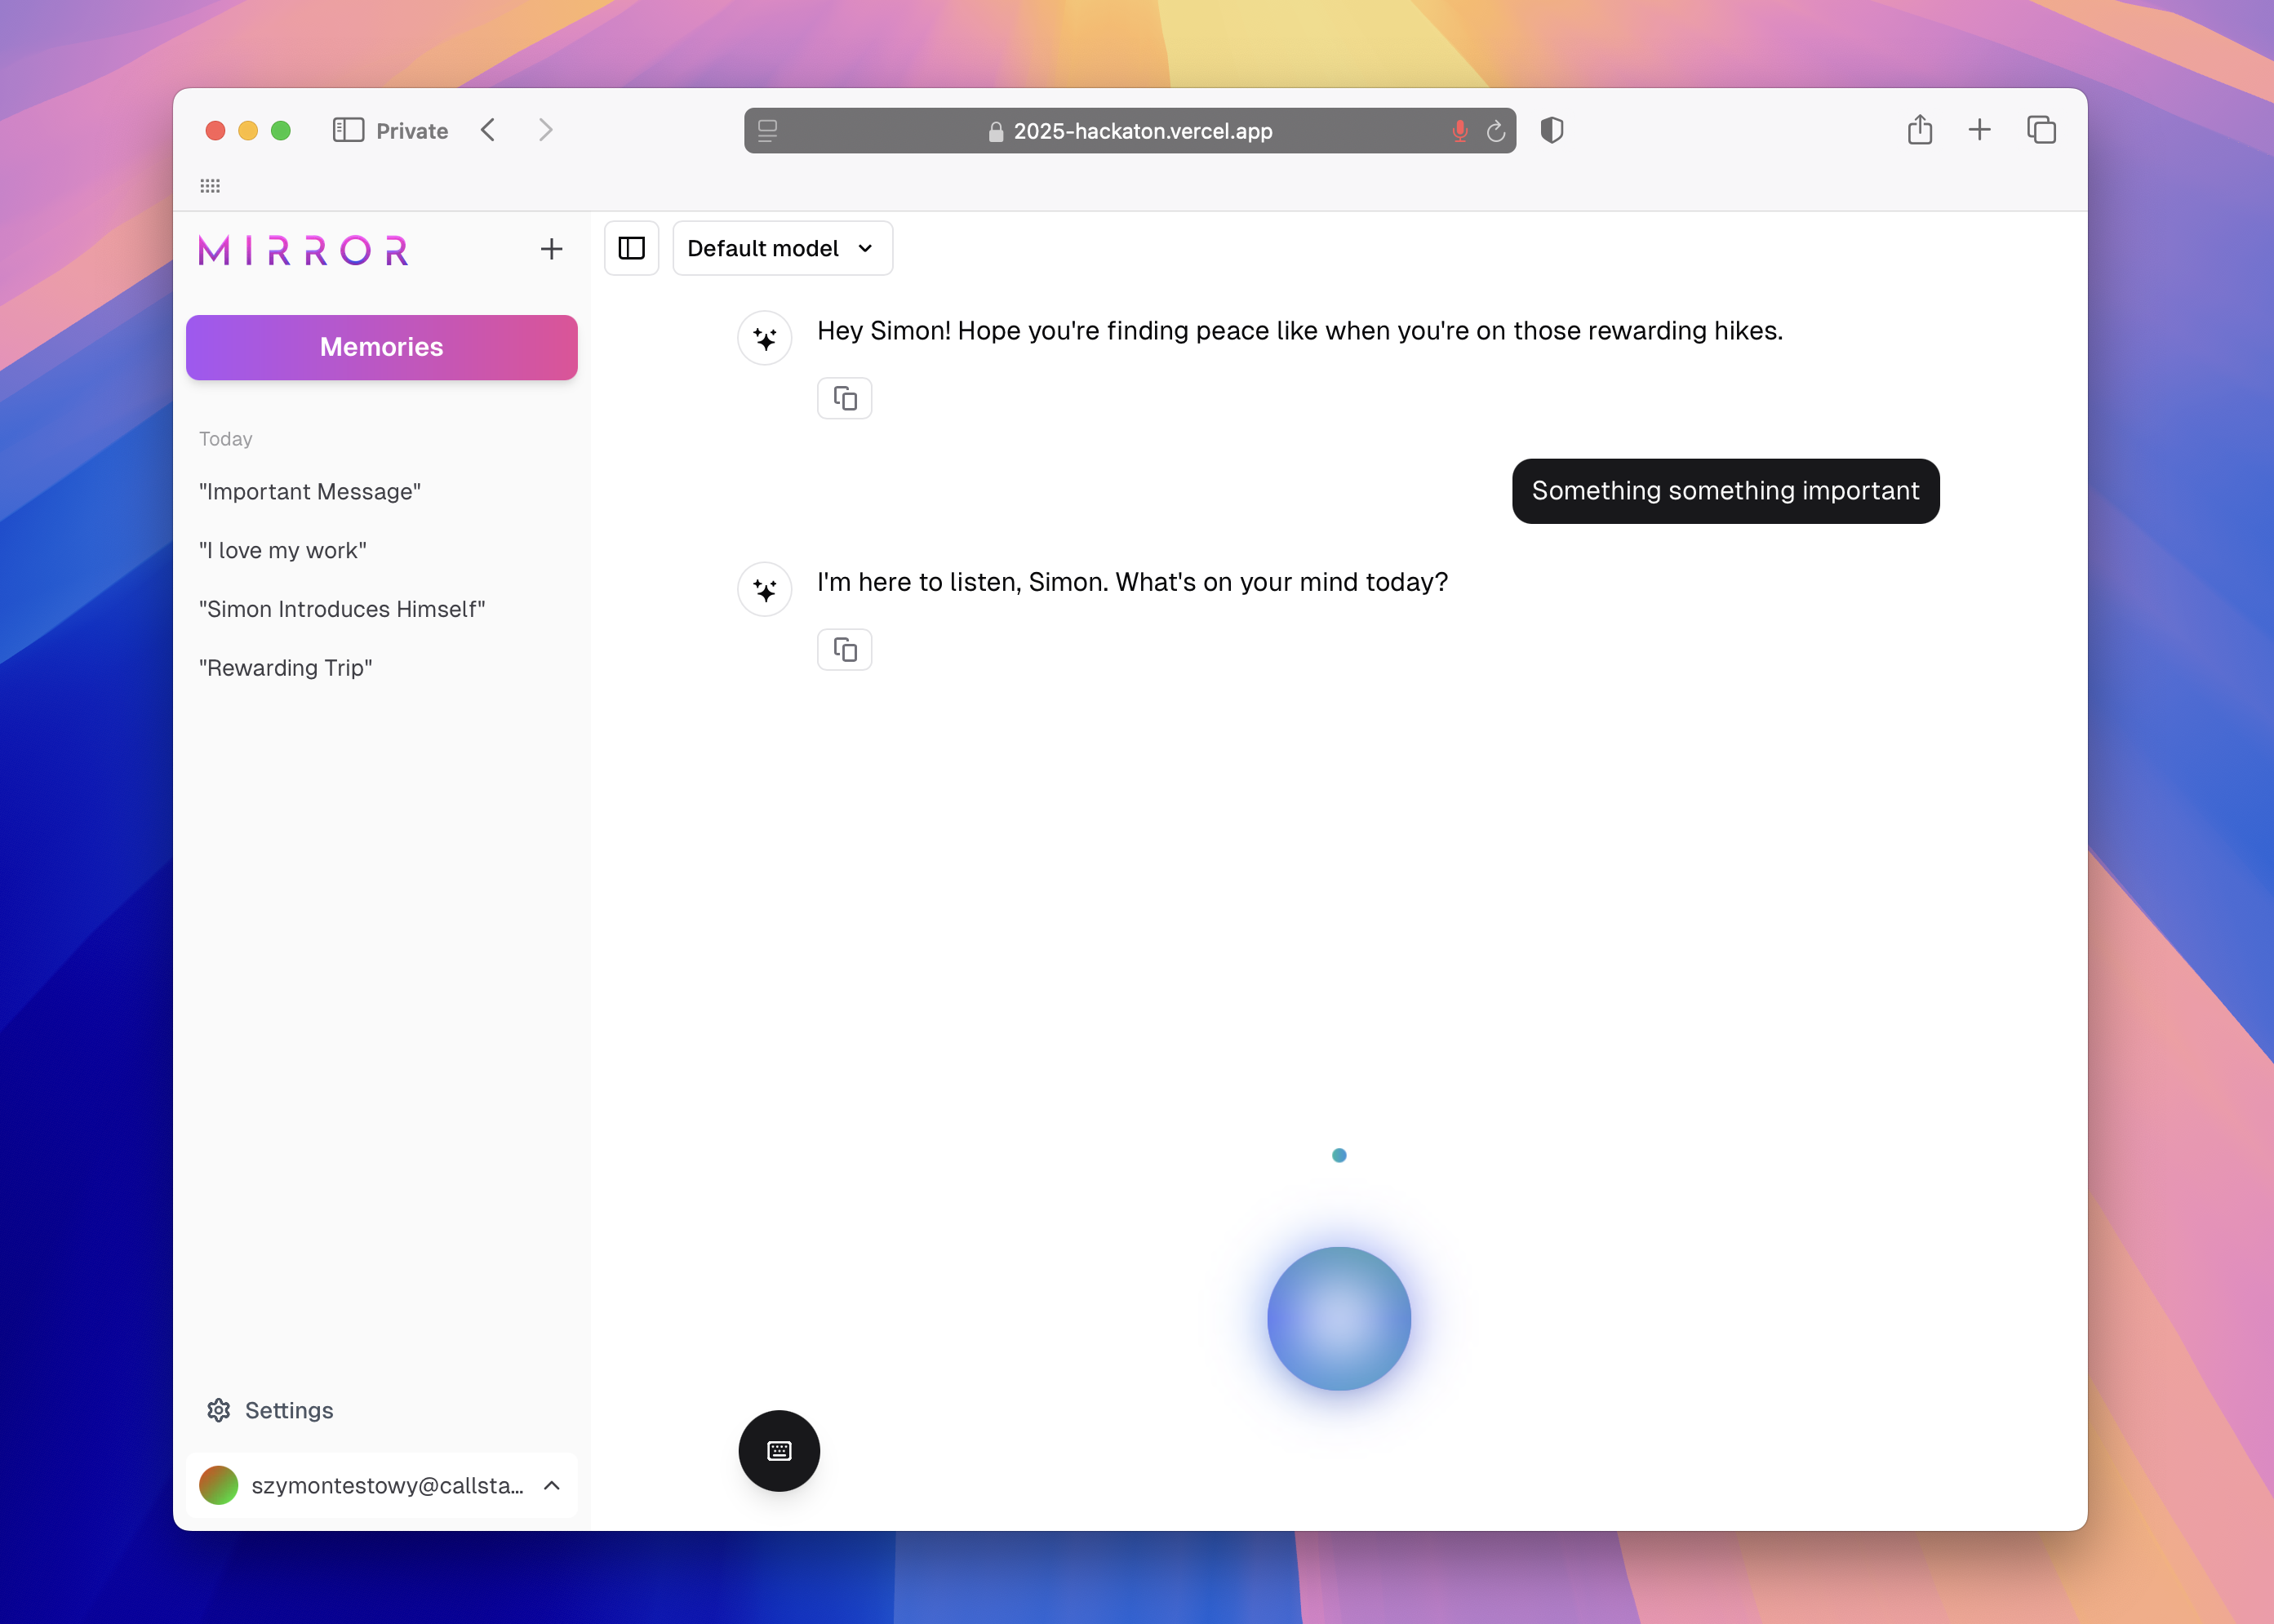Open the "Important Message" chat

pos(310,492)
